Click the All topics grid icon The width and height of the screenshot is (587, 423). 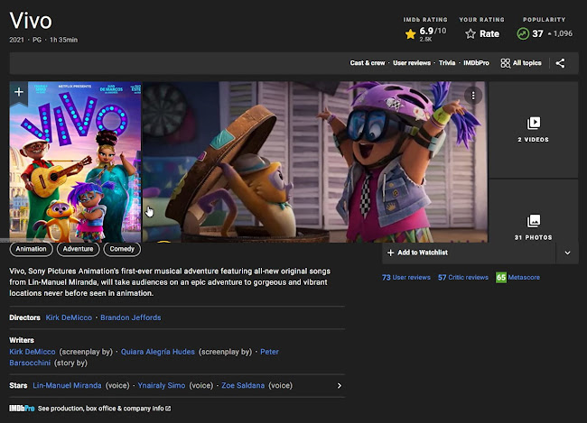(505, 63)
